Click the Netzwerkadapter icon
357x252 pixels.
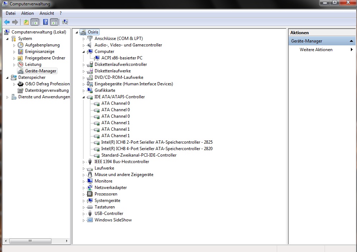pos(90,188)
